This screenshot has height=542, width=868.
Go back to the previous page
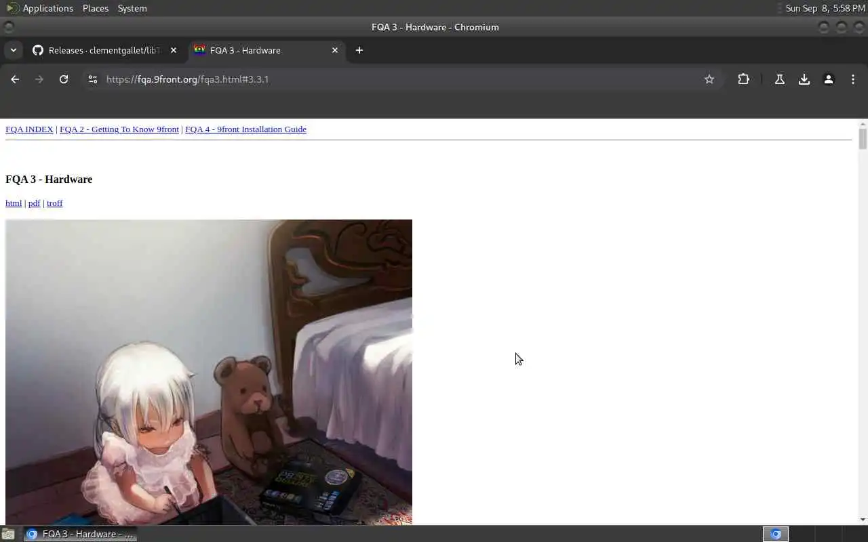pos(15,79)
